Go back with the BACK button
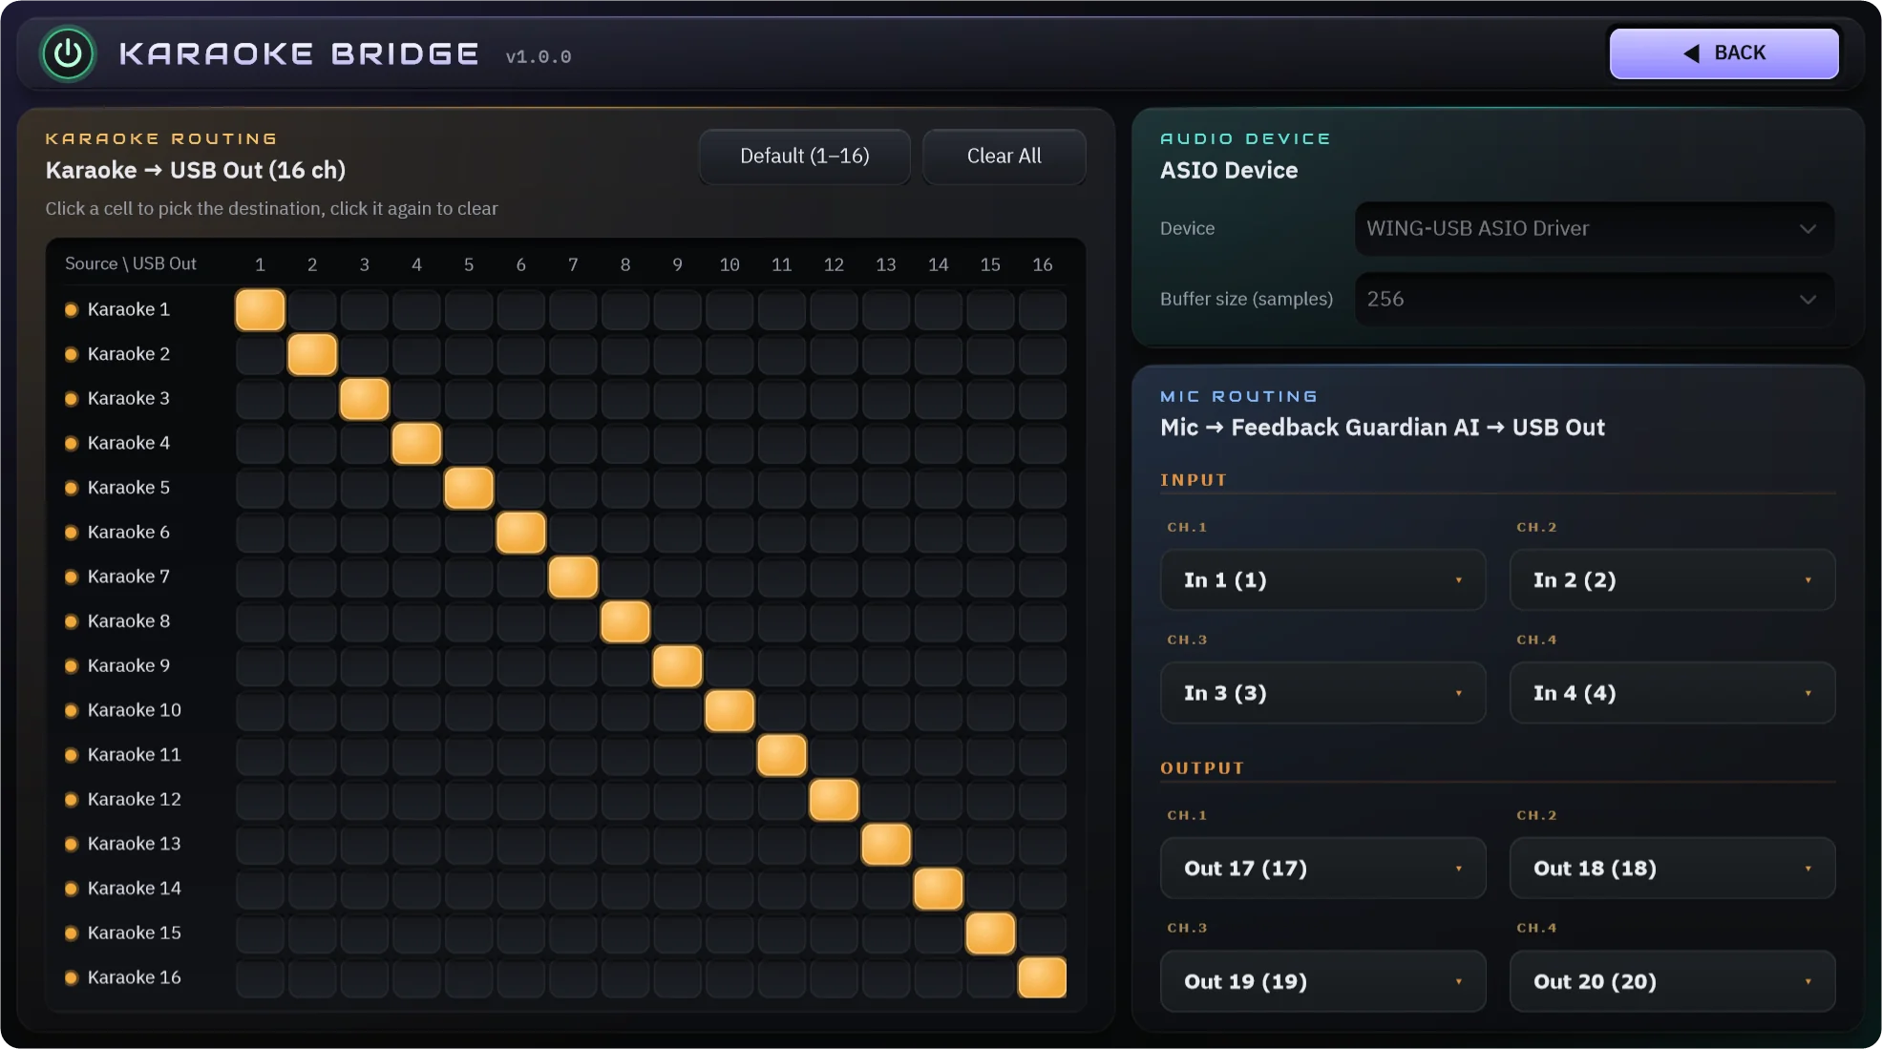Screen dimensions: 1882x1049 coord(1723,53)
